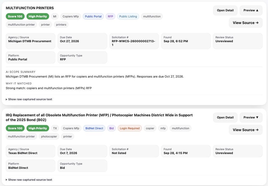
Task: Select Copiers Mfp tag on Michigan card
Action: click(x=70, y=16)
